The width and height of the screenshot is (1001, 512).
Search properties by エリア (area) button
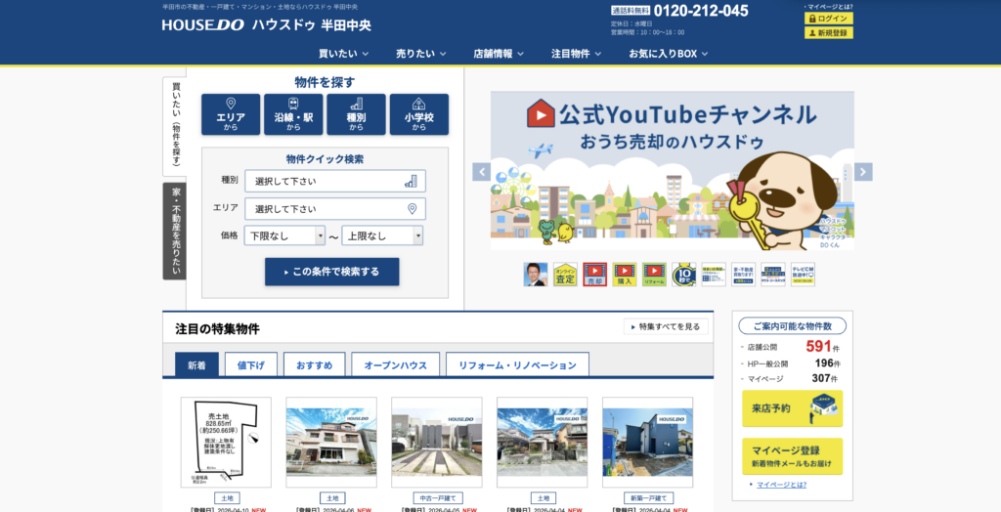tap(231, 114)
